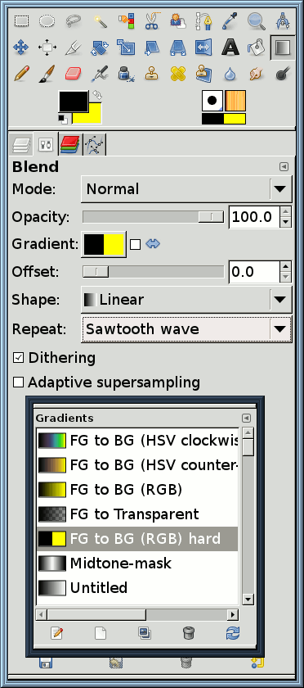Select the Heal bandage tool
Viewport: 304px width, 688px height.
pos(178,74)
